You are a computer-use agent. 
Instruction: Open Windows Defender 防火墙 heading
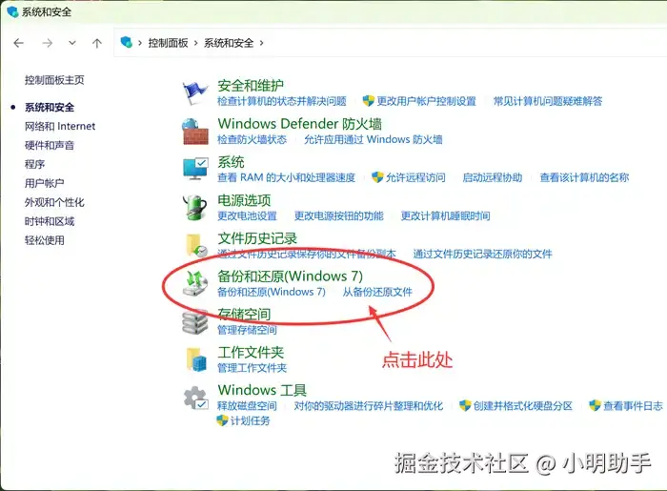(300, 124)
